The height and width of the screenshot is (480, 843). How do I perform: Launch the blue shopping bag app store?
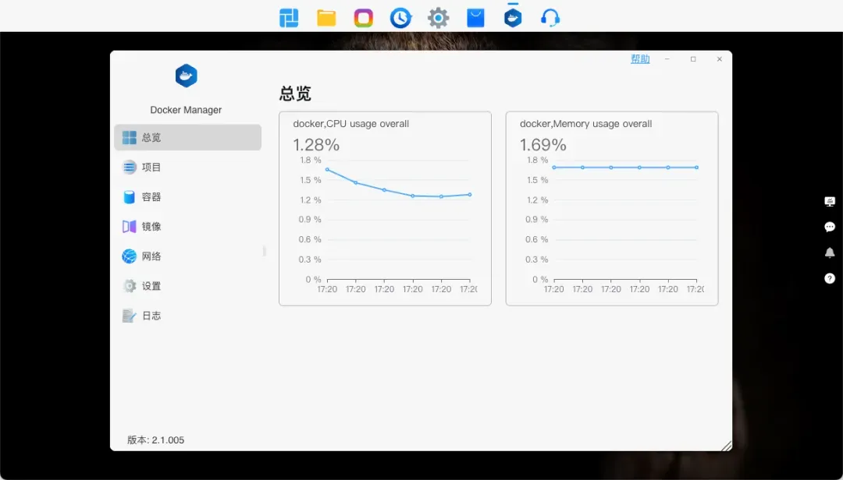pos(475,18)
